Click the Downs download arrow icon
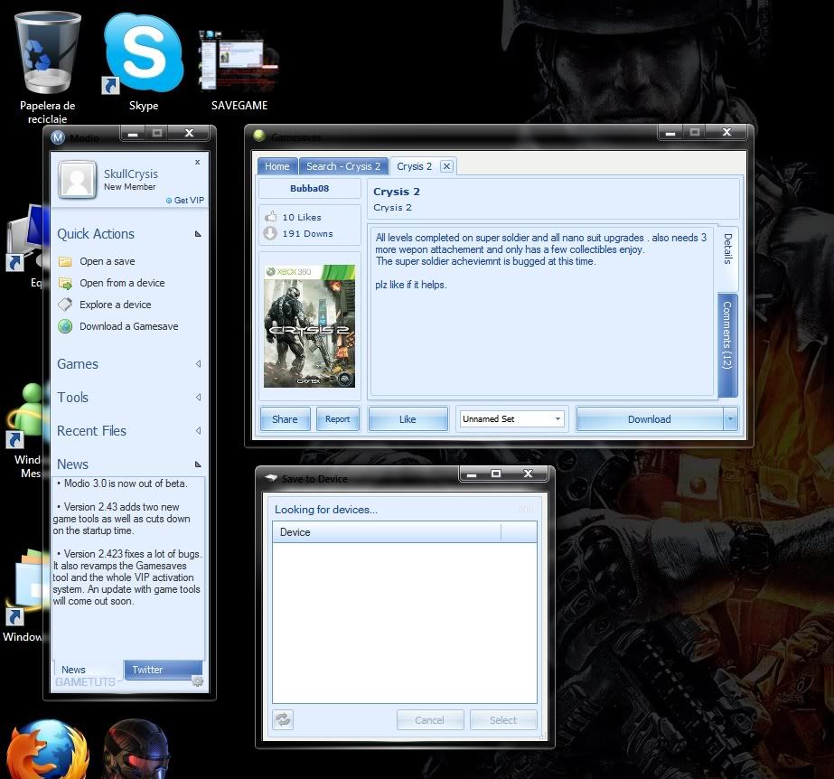This screenshot has width=834, height=779. point(271,233)
